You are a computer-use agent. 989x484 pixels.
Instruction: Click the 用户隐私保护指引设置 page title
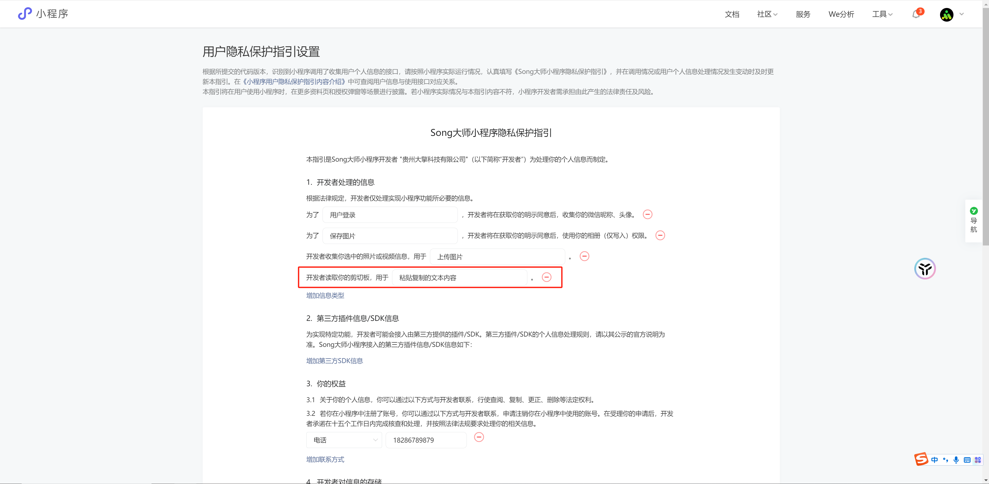click(261, 51)
